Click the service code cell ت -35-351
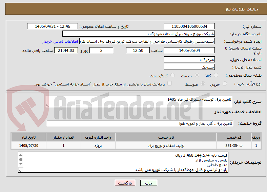 point(234,146)
